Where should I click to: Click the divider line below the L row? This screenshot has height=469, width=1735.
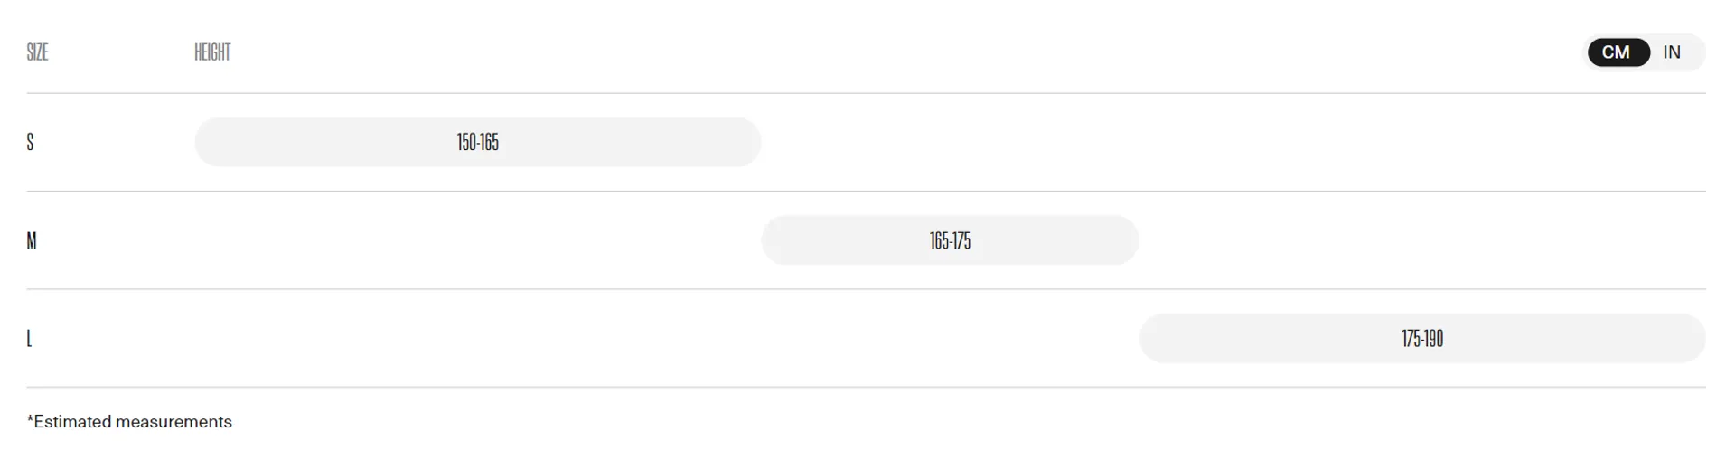866,387
